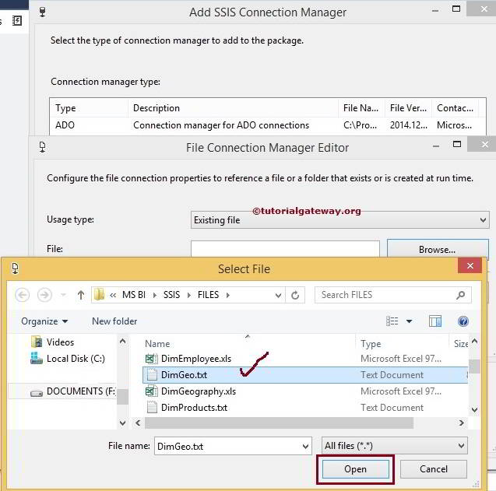Click the Local Disk (C:) drive icon

[37, 358]
